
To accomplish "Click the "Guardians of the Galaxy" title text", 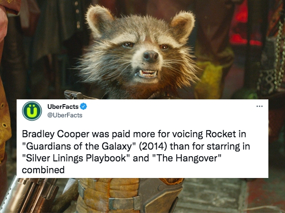I will [x=79, y=146].
